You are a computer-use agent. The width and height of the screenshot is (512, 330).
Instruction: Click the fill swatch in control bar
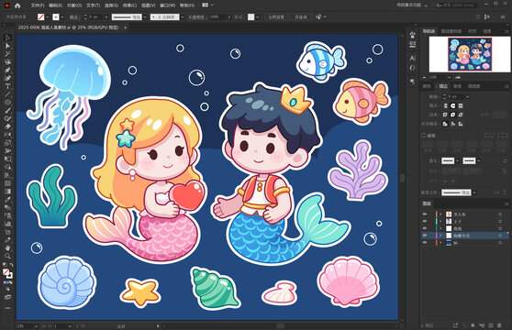(x=40, y=16)
